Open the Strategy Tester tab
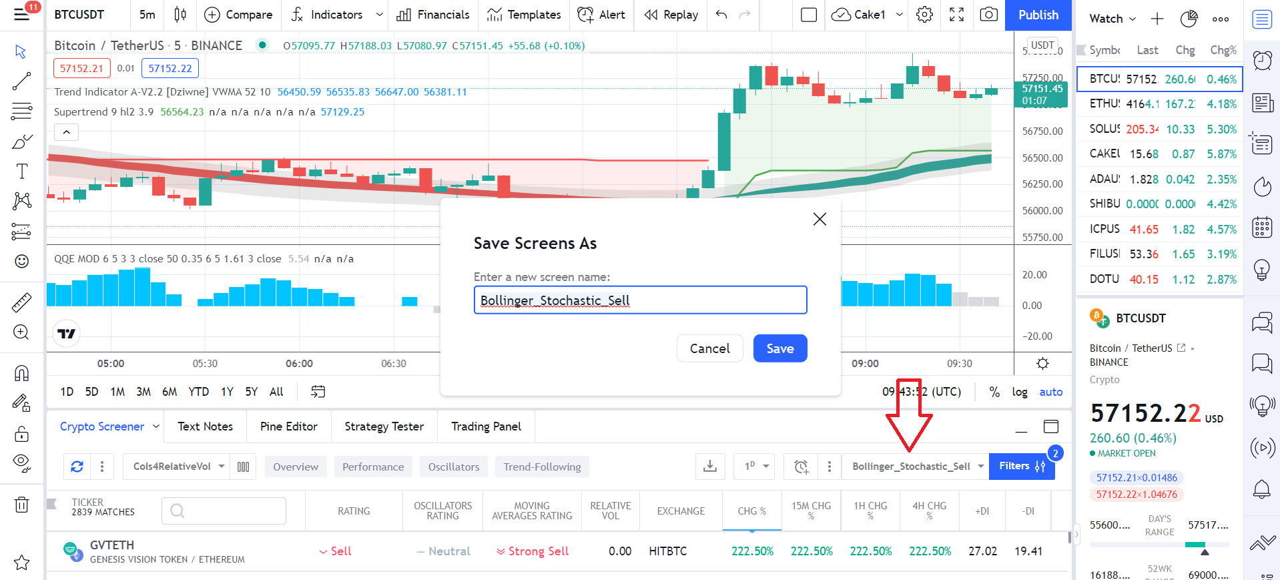Screen dimensions: 1280x580 384,426
